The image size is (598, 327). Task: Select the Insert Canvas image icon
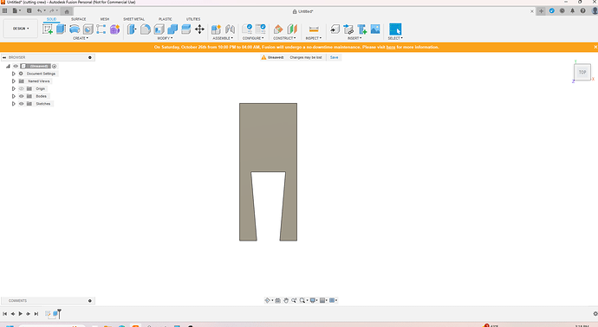coord(375,29)
